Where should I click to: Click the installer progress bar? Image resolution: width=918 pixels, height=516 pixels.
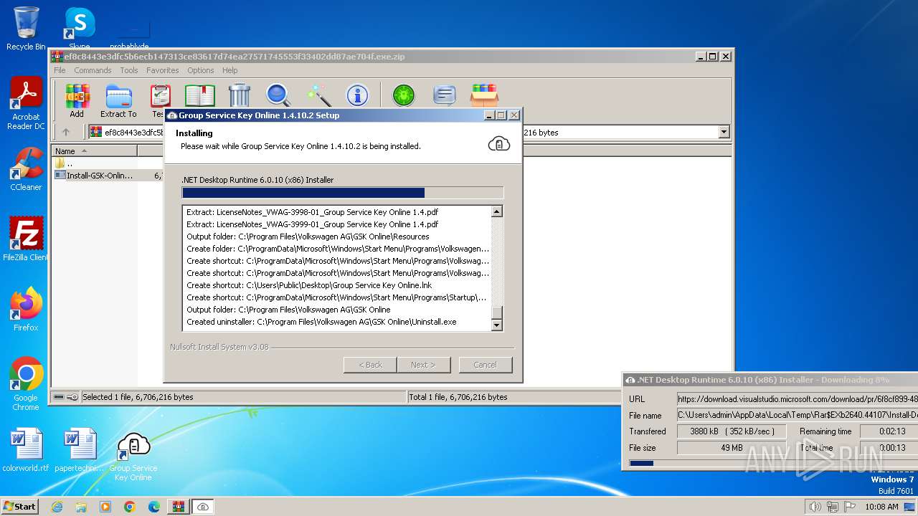pyautogui.click(x=343, y=192)
